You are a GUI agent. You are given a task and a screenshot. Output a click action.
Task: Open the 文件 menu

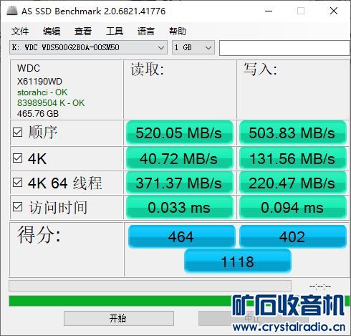click(20, 32)
